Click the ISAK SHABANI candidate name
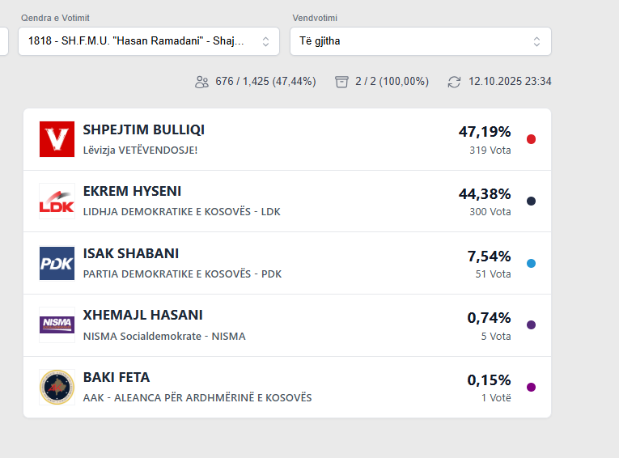Viewport: 619px width, 458px height. (131, 254)
